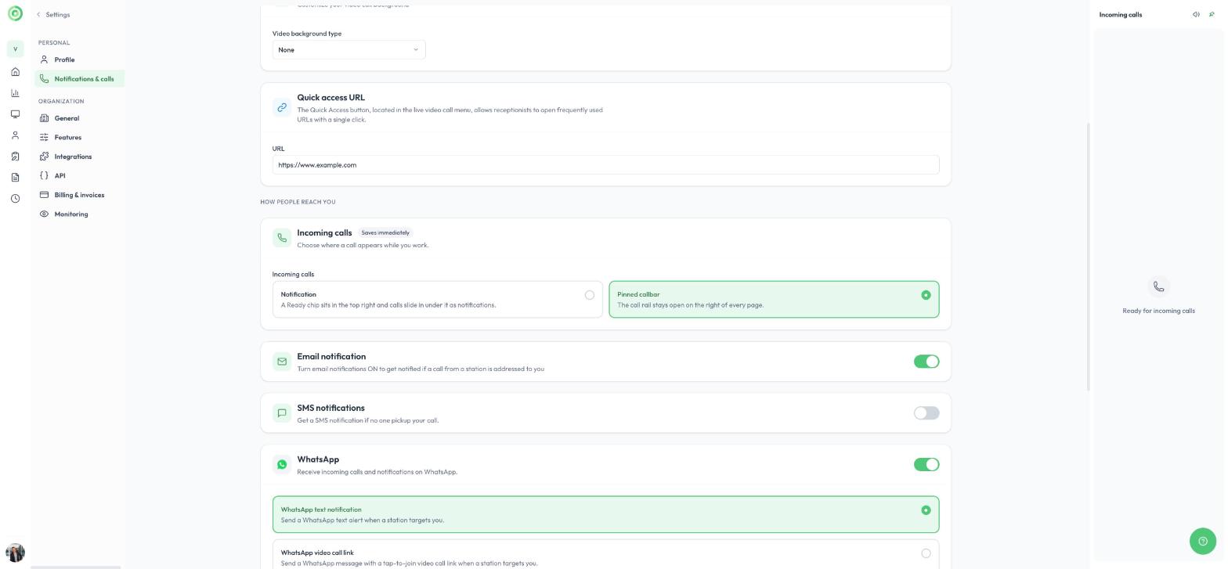Open Integrations settings page

pos(79,157)
